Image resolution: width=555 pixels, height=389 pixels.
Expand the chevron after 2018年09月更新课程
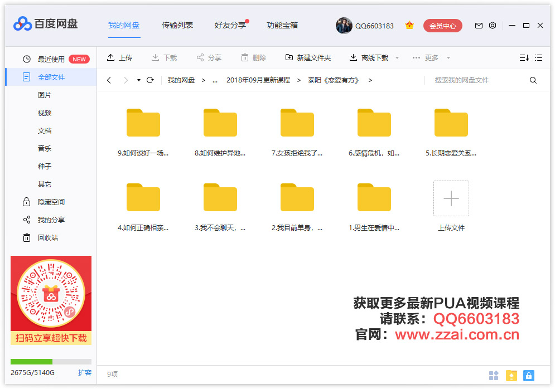pos(299,80)
